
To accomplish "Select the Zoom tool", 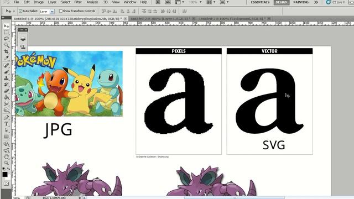I will (x=6, y=163).
